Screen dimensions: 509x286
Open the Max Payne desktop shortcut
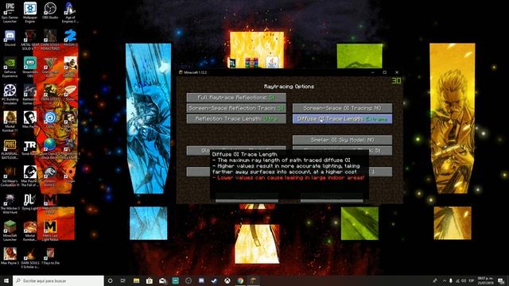pyautogui.click(x=30, y=120)
